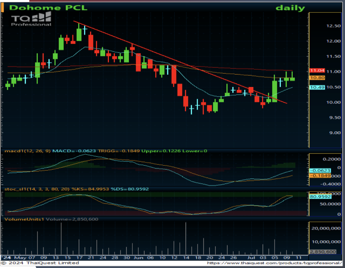Click the 9.00 price axis label
345x268 pixels.
pos(335,133)
